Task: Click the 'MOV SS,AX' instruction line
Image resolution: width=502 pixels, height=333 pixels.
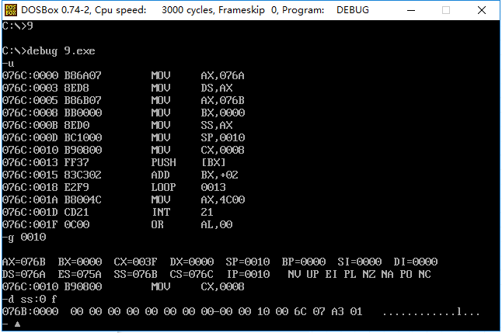Action: 117,125
